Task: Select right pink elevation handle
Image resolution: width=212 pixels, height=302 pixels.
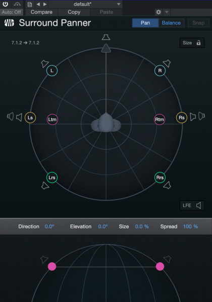Action: tap(160, 267)
